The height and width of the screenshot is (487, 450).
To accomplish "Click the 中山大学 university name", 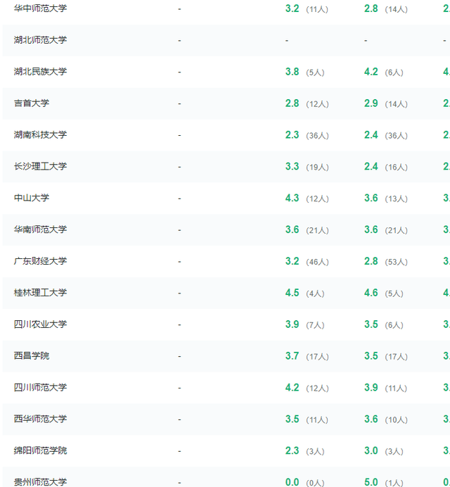I will point(32,198).
